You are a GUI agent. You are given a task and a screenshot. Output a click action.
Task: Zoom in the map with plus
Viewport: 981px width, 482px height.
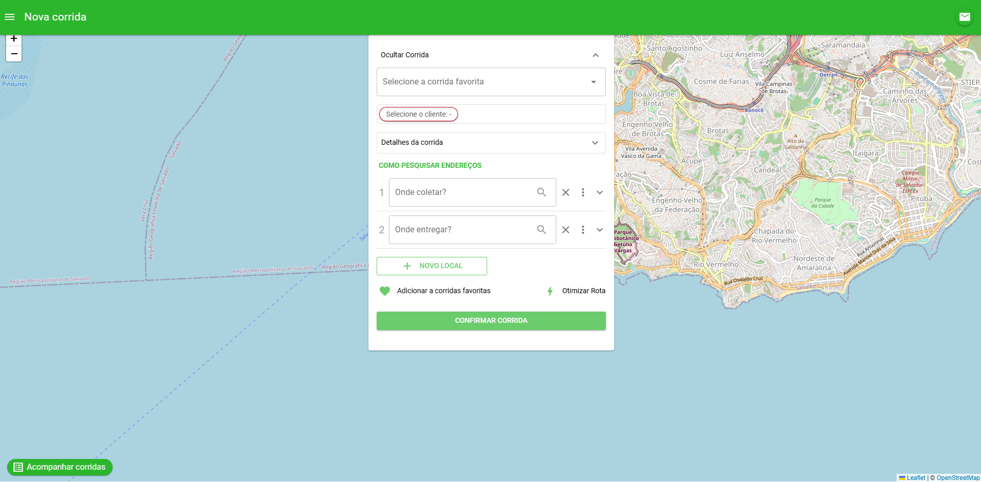14,39
